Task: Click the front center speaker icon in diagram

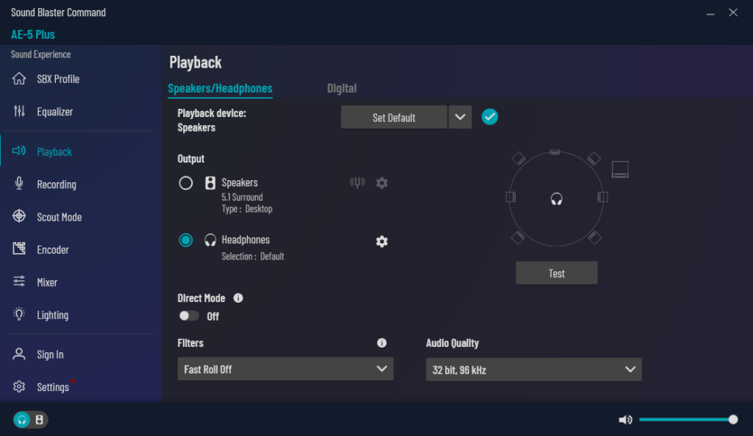Action: (x=555, y=152)
